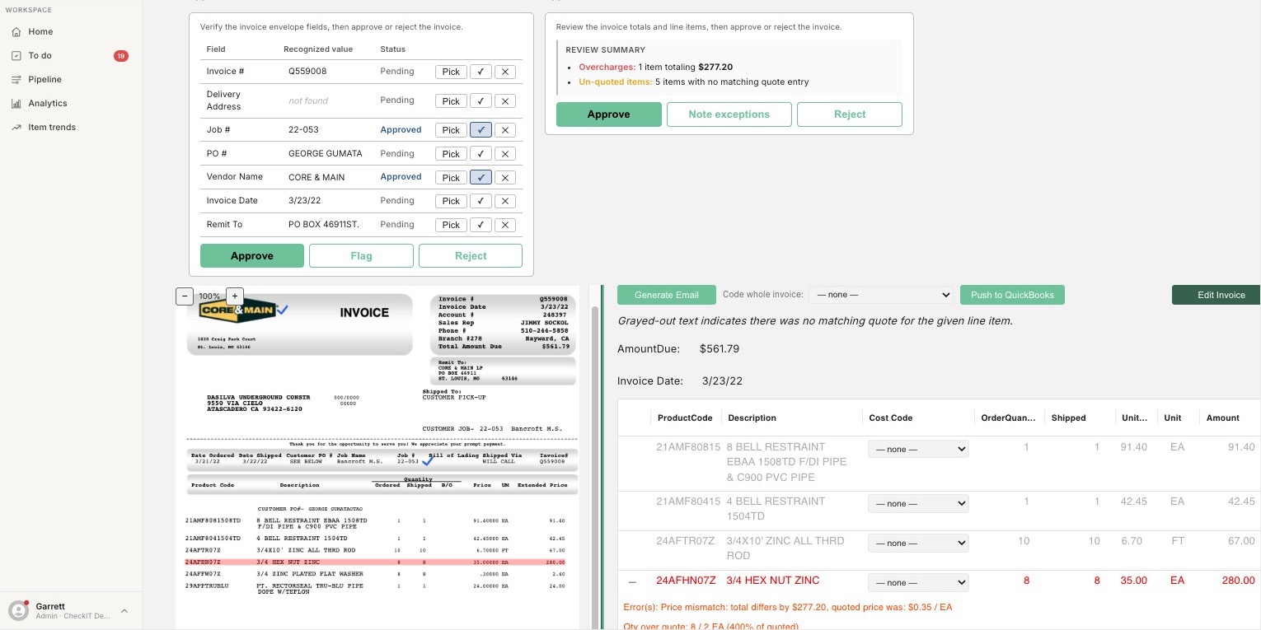Click Pick for Invoice Date field
Viewport: 1261px width, 630px height.
tap(451, 201)
